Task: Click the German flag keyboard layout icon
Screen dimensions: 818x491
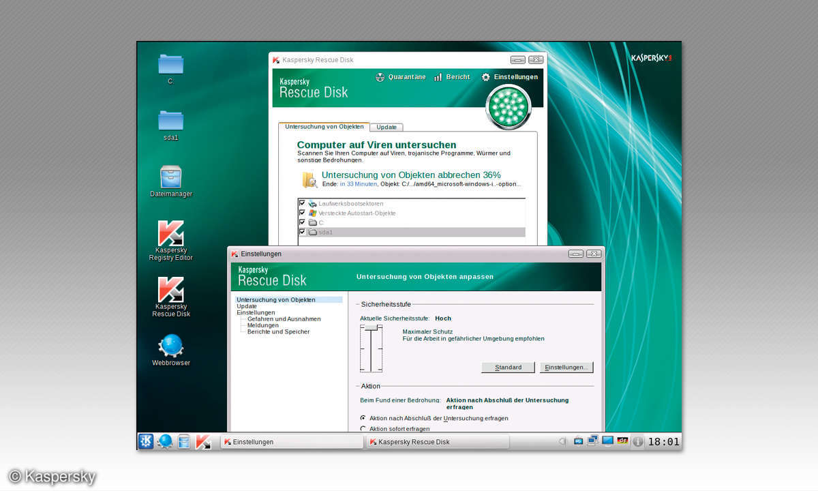Action: pyautogui.click(x=622, y=441)
